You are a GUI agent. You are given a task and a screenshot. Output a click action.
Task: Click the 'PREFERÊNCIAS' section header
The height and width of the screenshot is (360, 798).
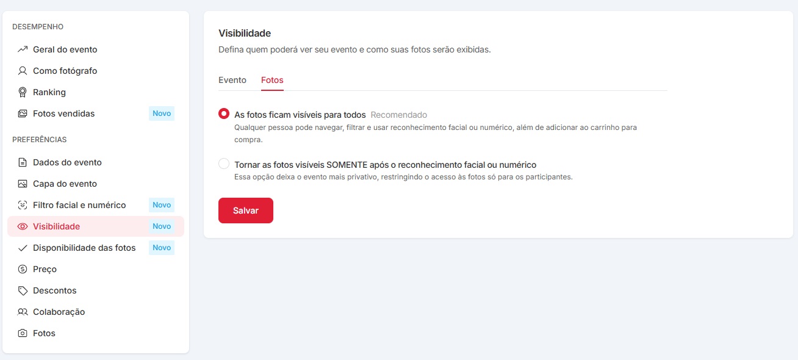tap(40, 140)
